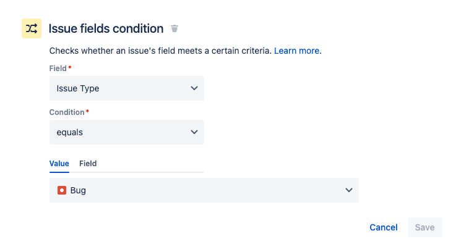Expand the Bug value chevron arrow
Viewport: 461px width, 244px height.
pos(349,190)
